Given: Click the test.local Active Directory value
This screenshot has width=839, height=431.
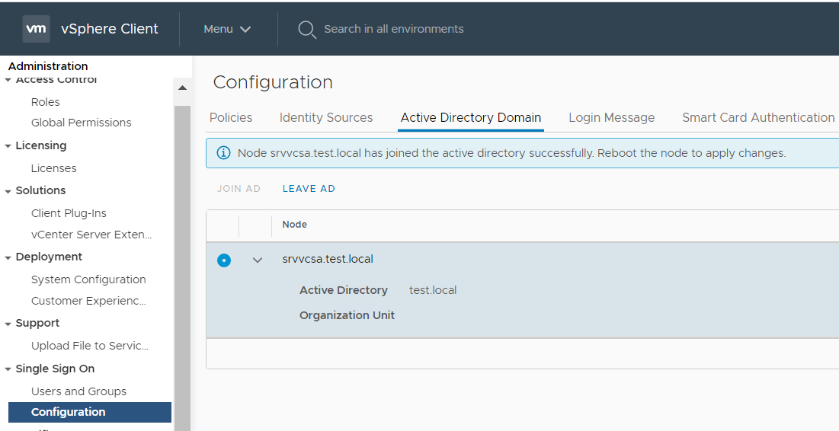Looking at the screenshot, I should [x=433, y=290].
